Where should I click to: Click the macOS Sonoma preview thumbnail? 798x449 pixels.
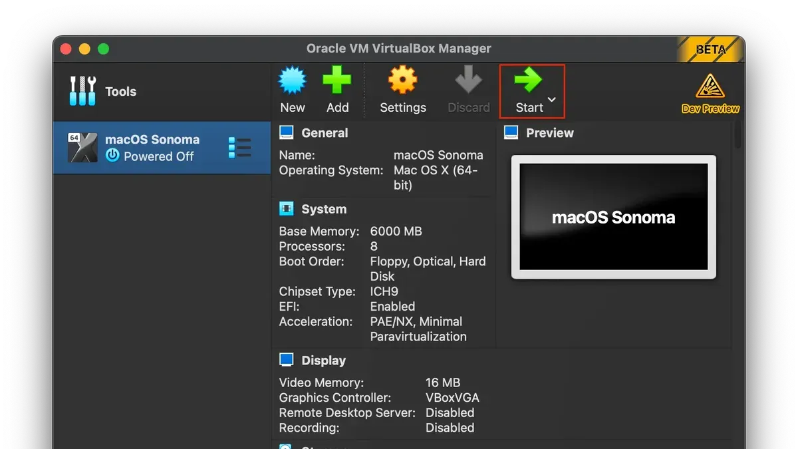pyautogui.click(x=613, y=217)
